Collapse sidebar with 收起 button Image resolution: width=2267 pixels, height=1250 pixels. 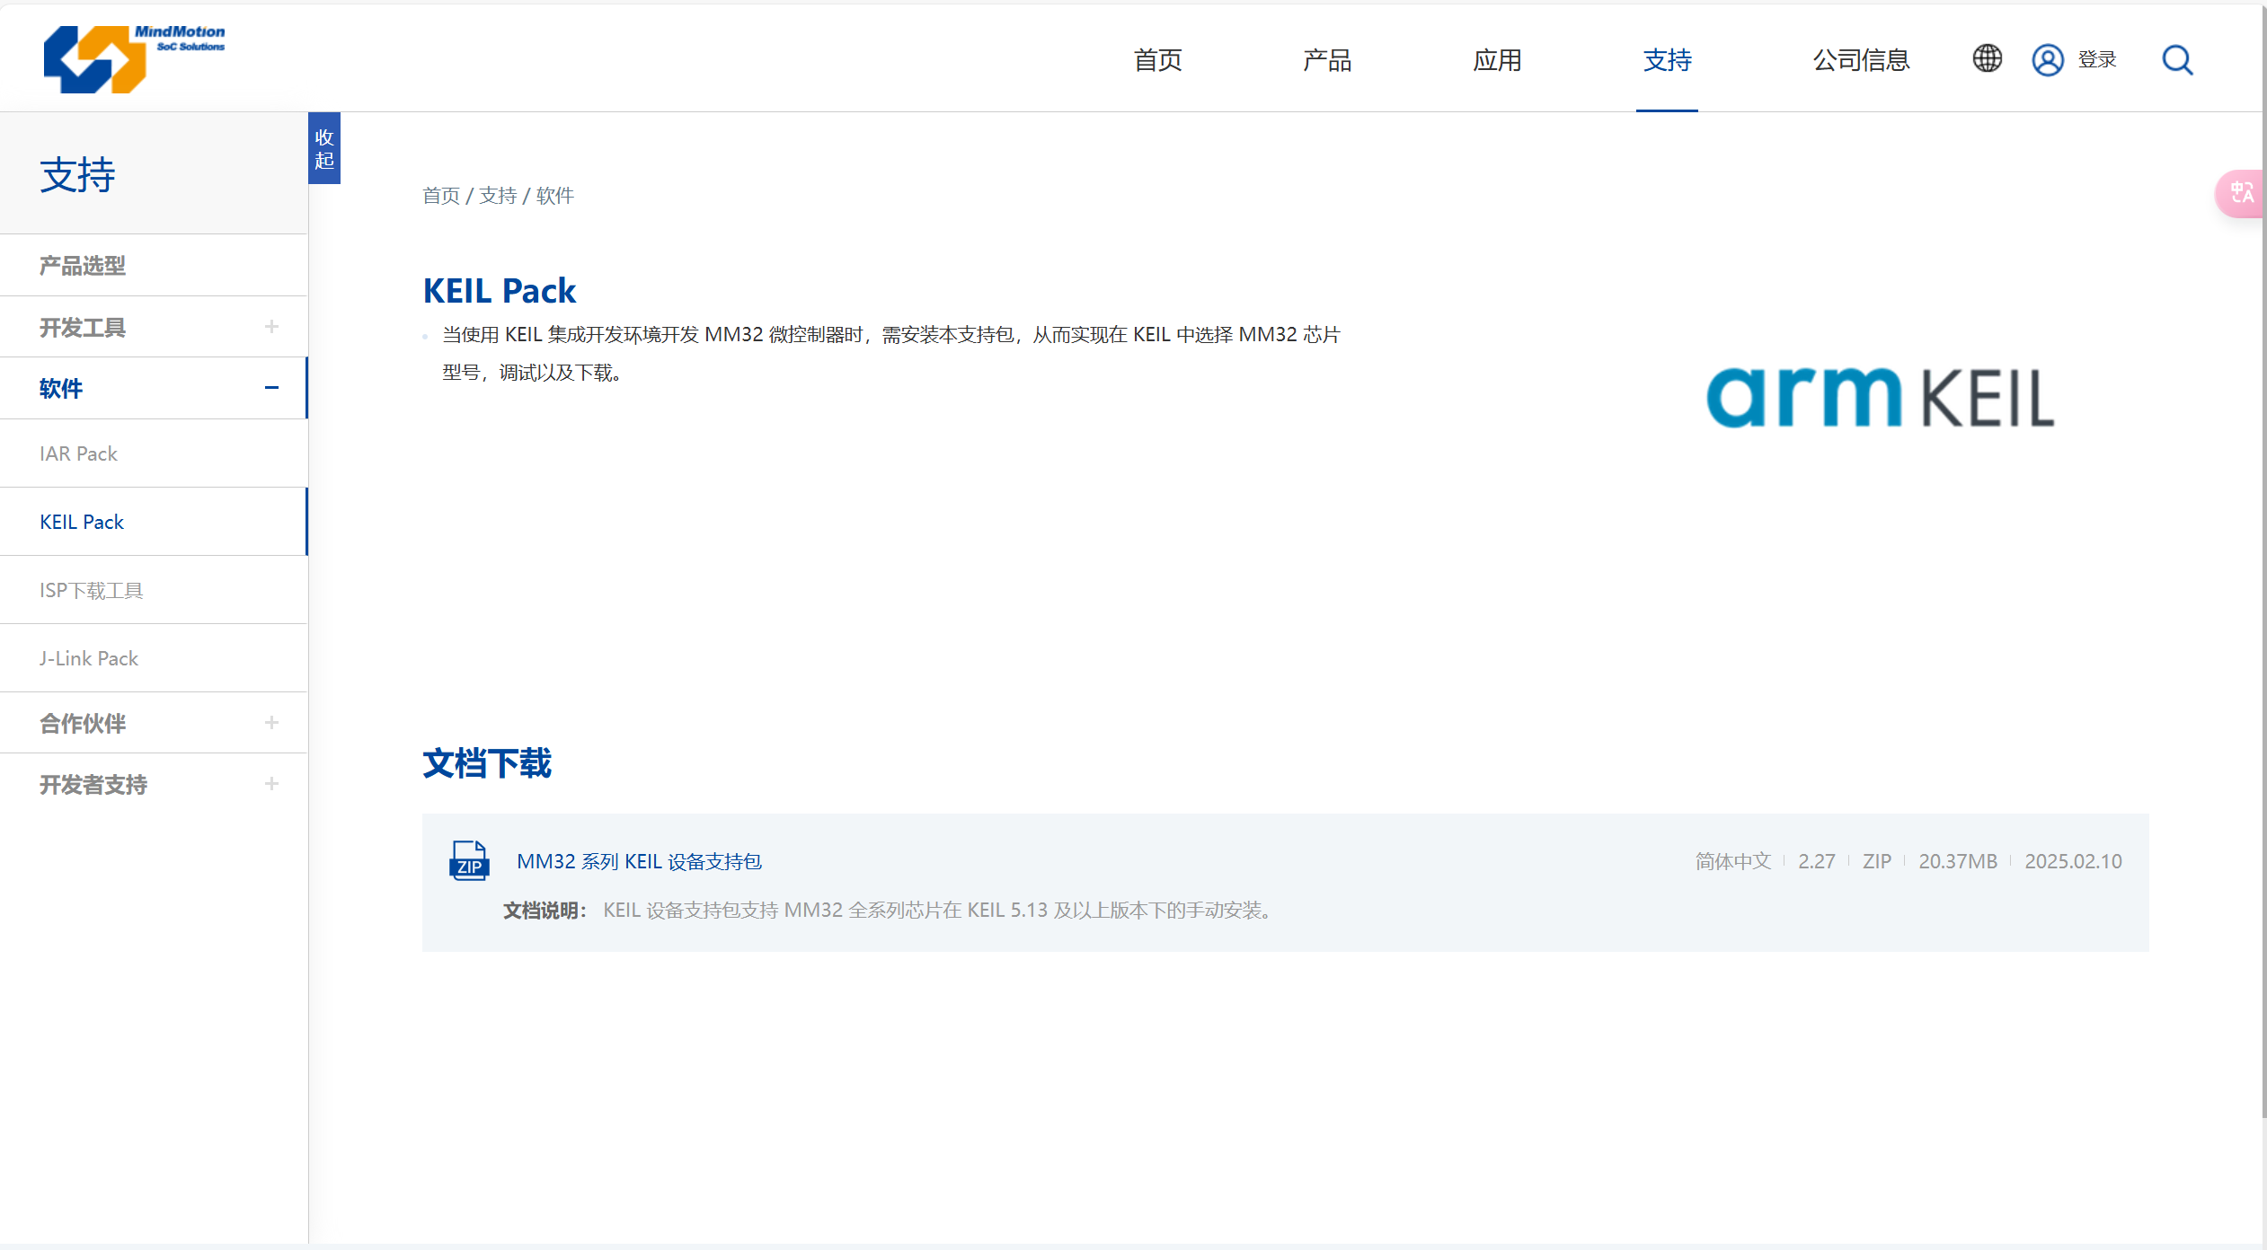[x=324, y=148]
